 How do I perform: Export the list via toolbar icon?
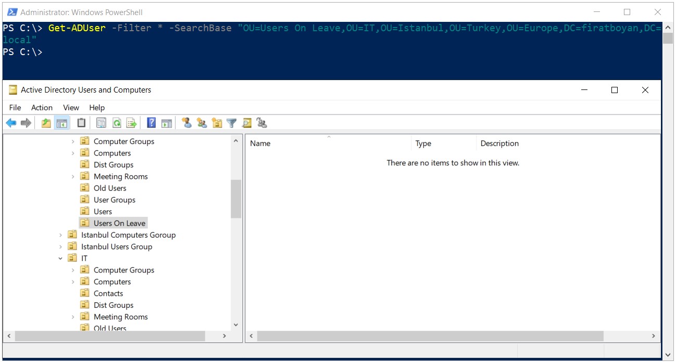132,123
